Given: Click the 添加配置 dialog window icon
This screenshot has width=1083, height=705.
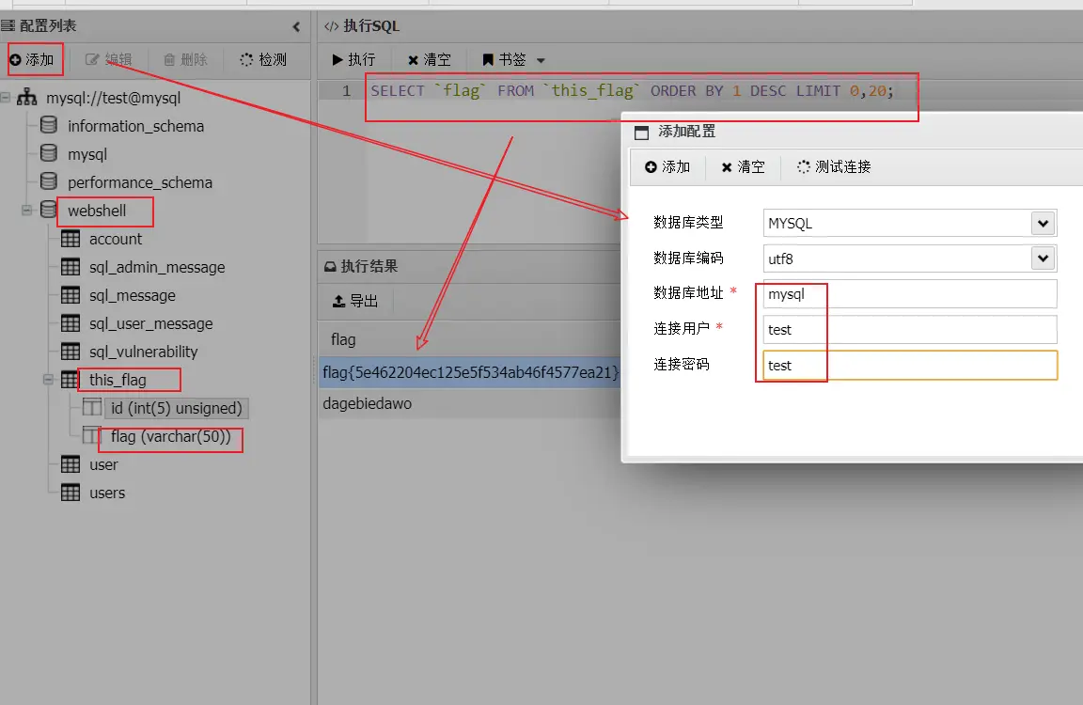Looking at the screenshot, I should (642, 133).
